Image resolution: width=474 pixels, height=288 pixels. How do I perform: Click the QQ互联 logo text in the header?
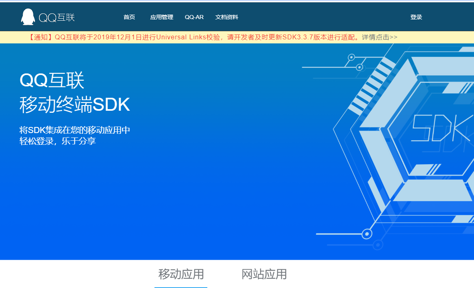[x=57, y=17]
